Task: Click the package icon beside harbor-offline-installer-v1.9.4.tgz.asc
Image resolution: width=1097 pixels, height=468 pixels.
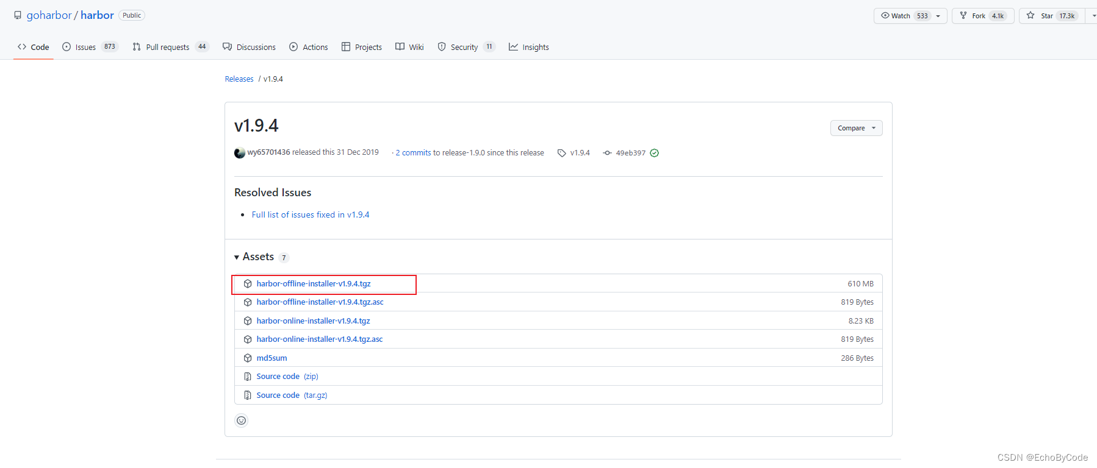Action: point(248,302)
